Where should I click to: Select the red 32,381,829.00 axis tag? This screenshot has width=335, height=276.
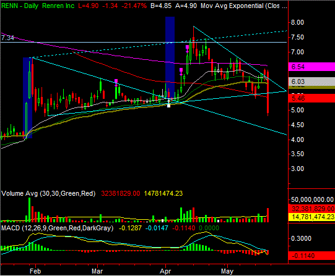coord(311,209)
